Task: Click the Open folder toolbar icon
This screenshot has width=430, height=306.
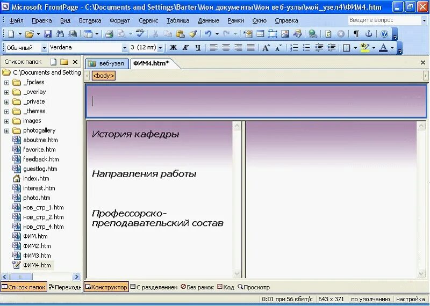Action: click(30, 34)
